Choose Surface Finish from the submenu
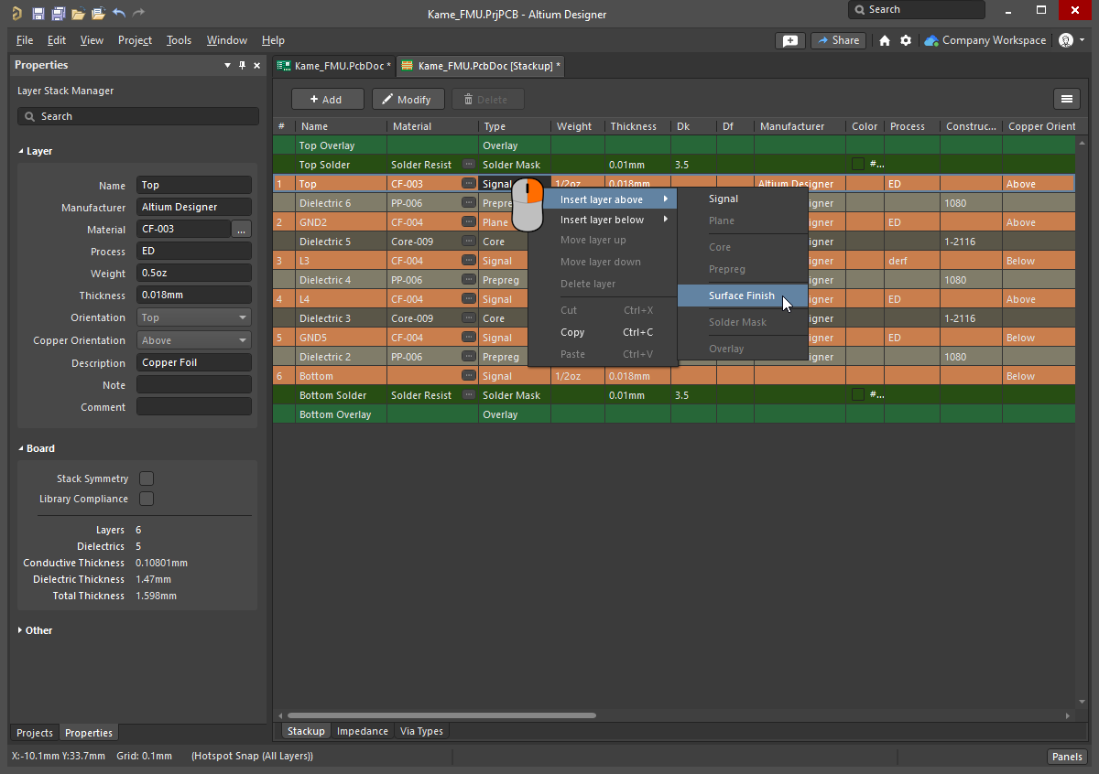 coord(741,296)
